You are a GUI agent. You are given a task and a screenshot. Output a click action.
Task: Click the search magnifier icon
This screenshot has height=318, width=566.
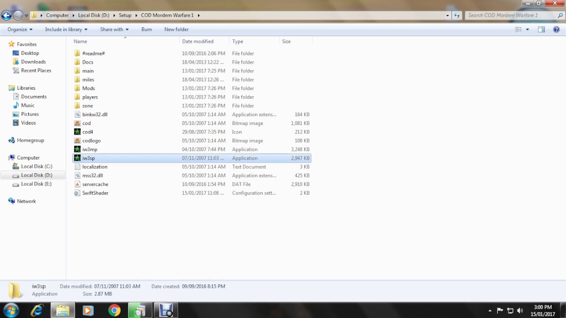pyautogui.click(x=560, y=15)
